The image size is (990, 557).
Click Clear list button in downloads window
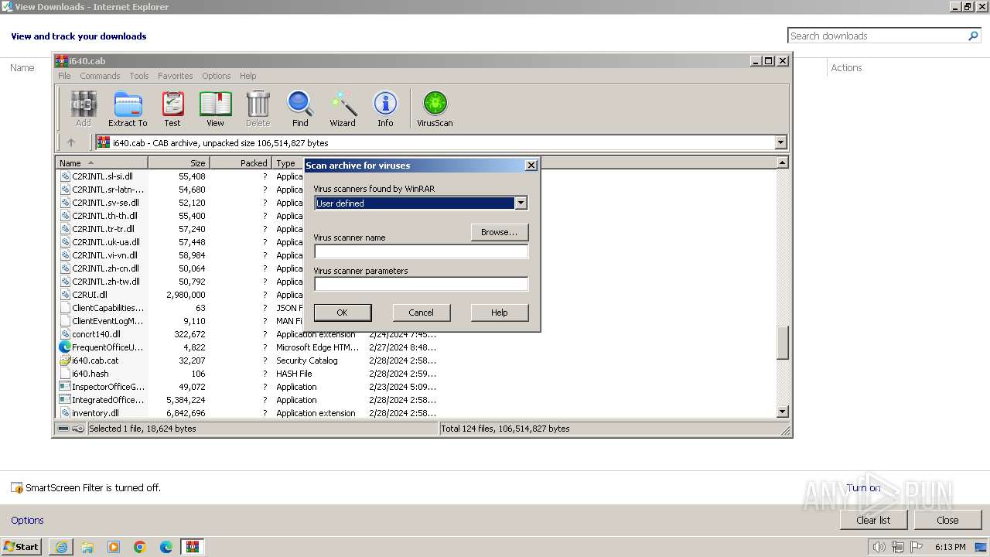873,520
